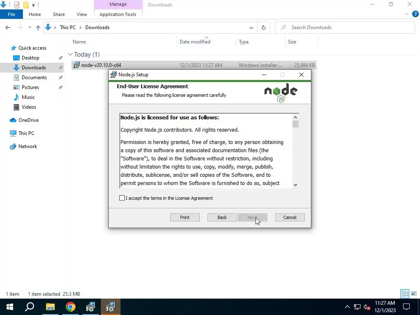Sort files by Date modified column
This screenshot has height=315, width=420.
click(195, 42)
